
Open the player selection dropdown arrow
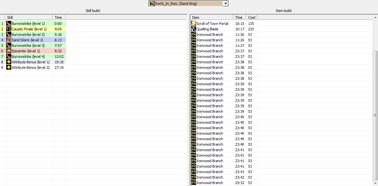click(226, 3)
